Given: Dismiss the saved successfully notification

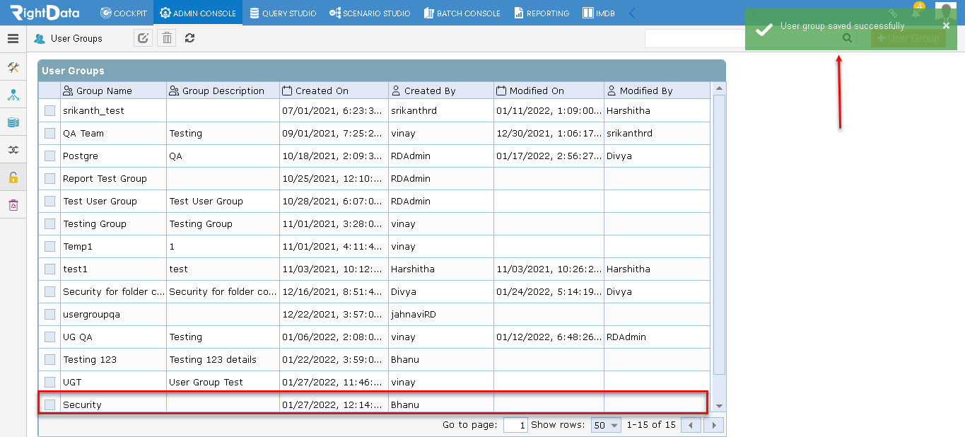Looking at the screenshot, I should coord(946,25).
